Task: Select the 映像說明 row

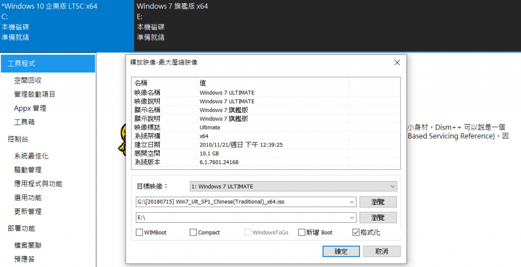Action: 266,101
